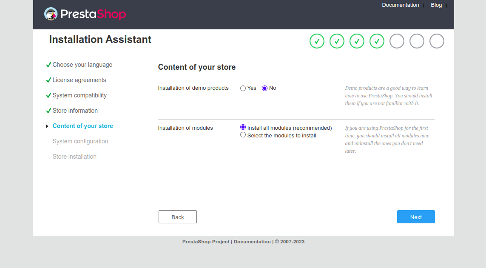Click the fifth empty progress circle
The image size is (486, 268).
pyautogui.click(x=397, y=41)
